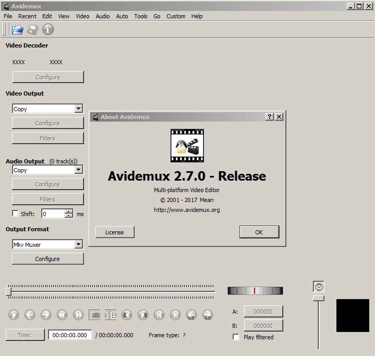This screenshot has height=356, width=375.
Task: Click the audio shift value field
Action: [x=53, y=213]
